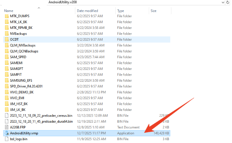Click the 11/9/2025 12:25 AM date cell
Screen dimensions: 232x143
tap(91, 139)
